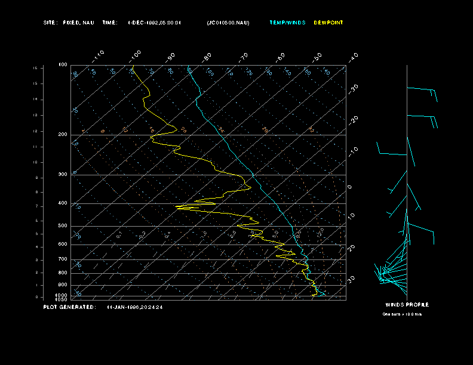Viewport: 473px width, 365px height.
Task: Click the "TIME:" header label
Action: pyautogui.click(x=110, y=23)
